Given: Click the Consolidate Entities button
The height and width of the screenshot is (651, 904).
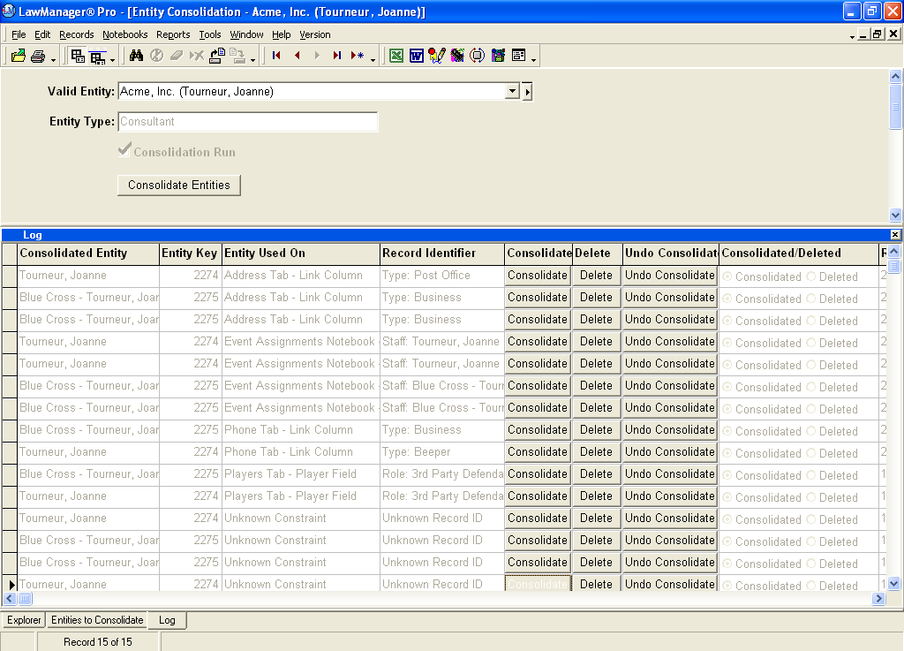Looking at the screenshot, I should 178,185.
